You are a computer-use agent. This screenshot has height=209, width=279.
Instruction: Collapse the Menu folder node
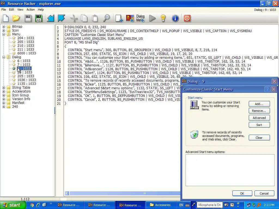[4, 34]
